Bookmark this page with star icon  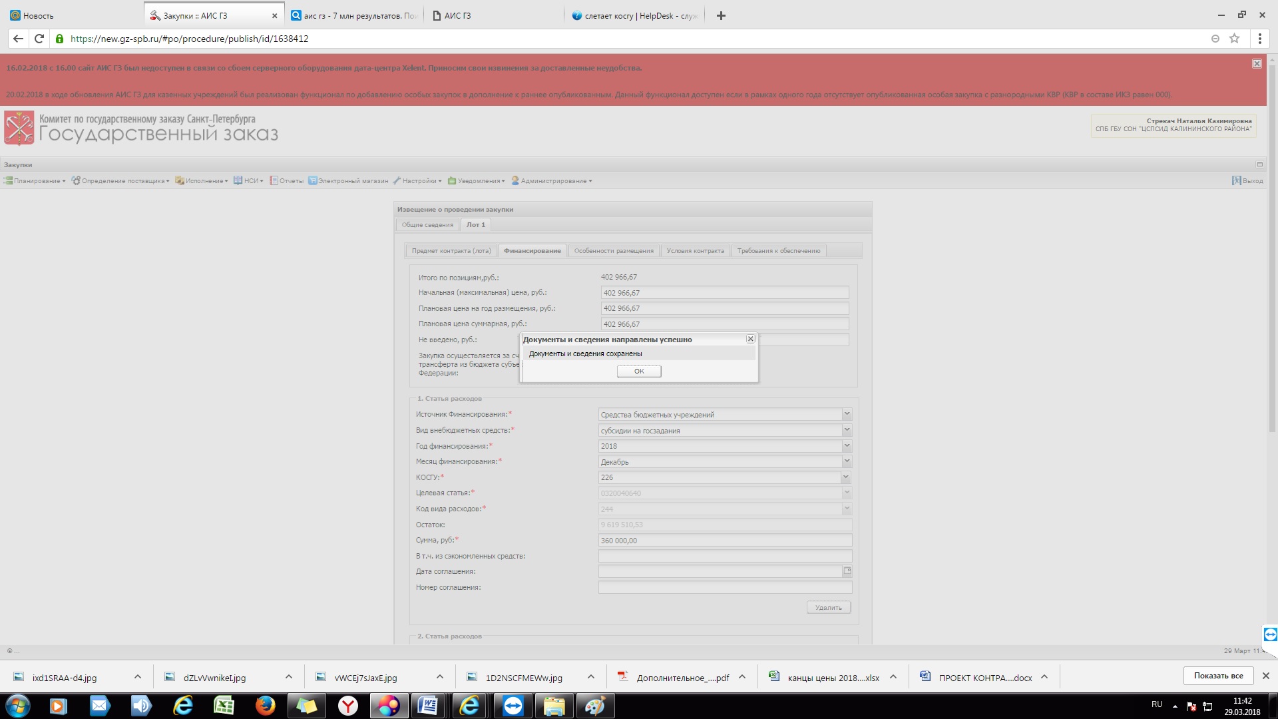pyautogui.click(x=1234, y=39)
